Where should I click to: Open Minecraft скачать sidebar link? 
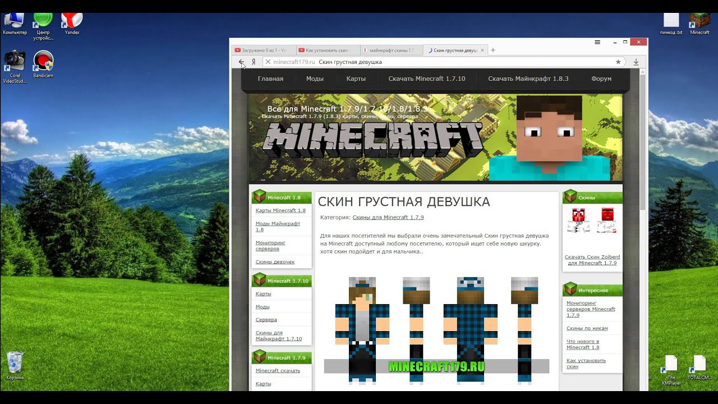(278, 370)
